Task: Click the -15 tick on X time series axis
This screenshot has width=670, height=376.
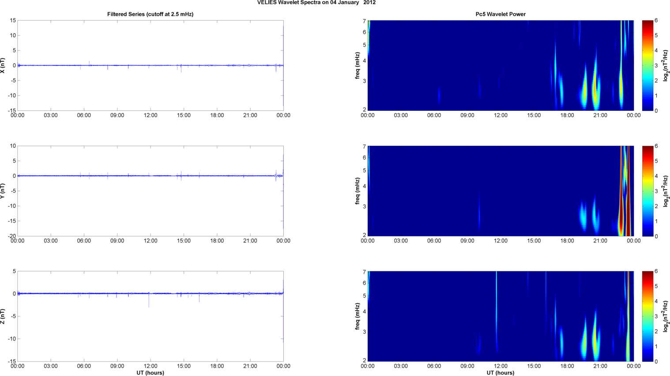Action: (x=12, y=110)
